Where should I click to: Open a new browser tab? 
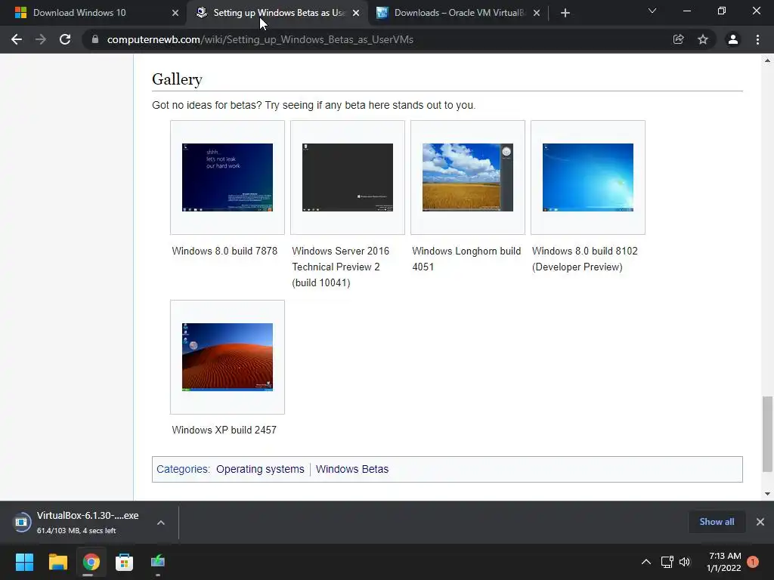coord(565,13)
